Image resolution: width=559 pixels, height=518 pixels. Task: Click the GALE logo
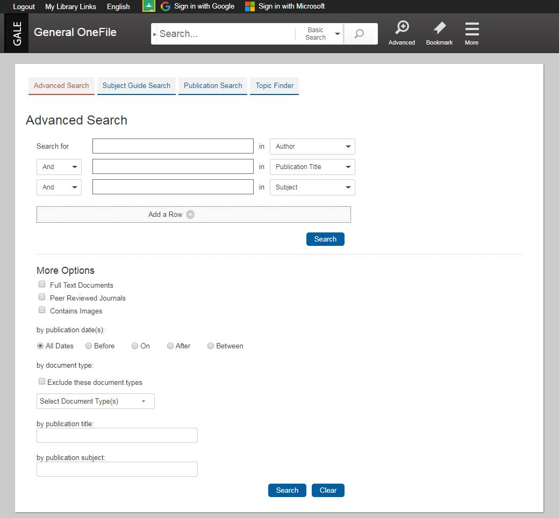(x=17, y=33)
